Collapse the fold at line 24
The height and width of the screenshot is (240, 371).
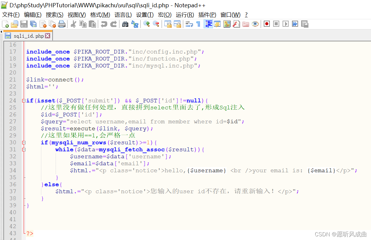(x=24, y=101)
